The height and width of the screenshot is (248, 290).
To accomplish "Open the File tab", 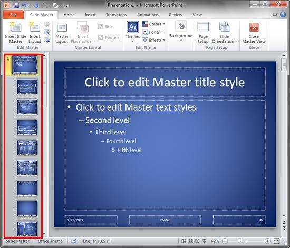I will click(x=13, y=15).
